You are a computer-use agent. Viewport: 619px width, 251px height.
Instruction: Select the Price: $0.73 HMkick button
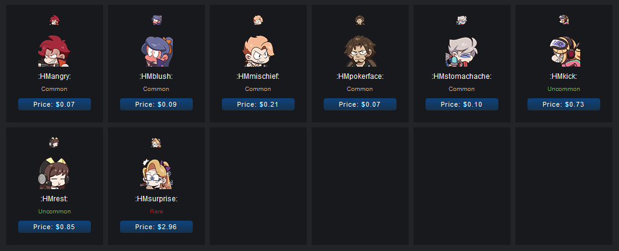point(564,104)
